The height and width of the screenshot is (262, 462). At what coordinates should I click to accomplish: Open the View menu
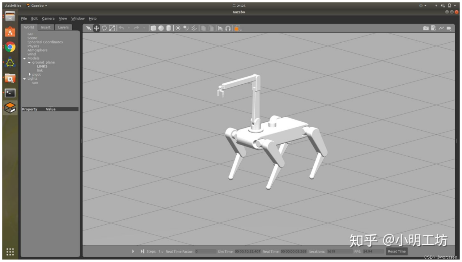(63, 19)
